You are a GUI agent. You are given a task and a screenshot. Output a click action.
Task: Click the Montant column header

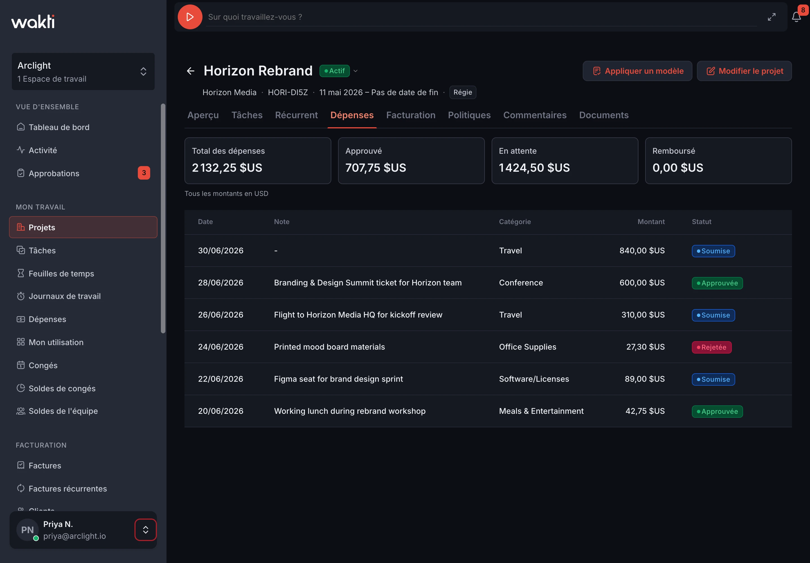click(x=651, y=222)
